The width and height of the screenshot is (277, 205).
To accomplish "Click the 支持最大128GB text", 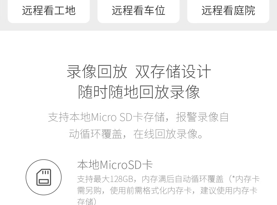I will (x=105, y=179).
